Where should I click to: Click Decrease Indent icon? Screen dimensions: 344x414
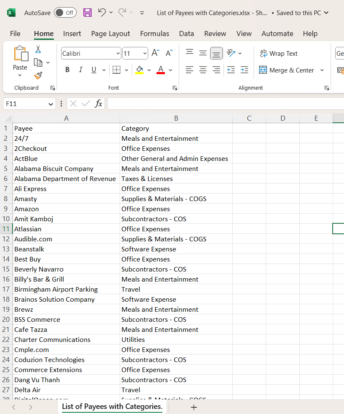pos(231,70)
